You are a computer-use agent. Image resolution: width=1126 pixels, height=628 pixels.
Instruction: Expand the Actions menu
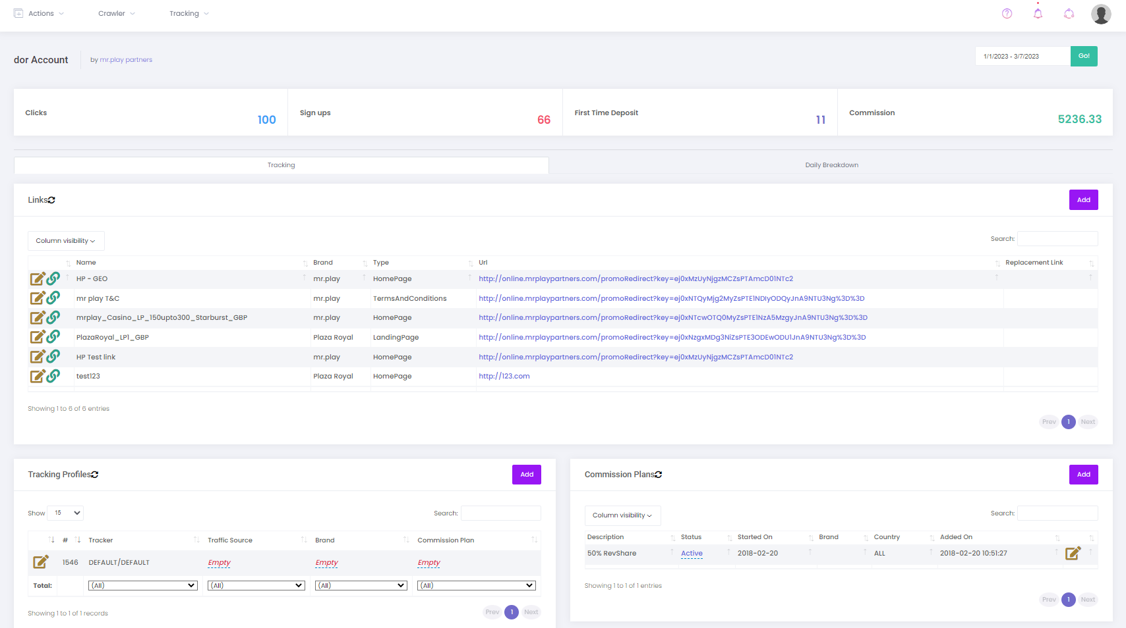46,13
